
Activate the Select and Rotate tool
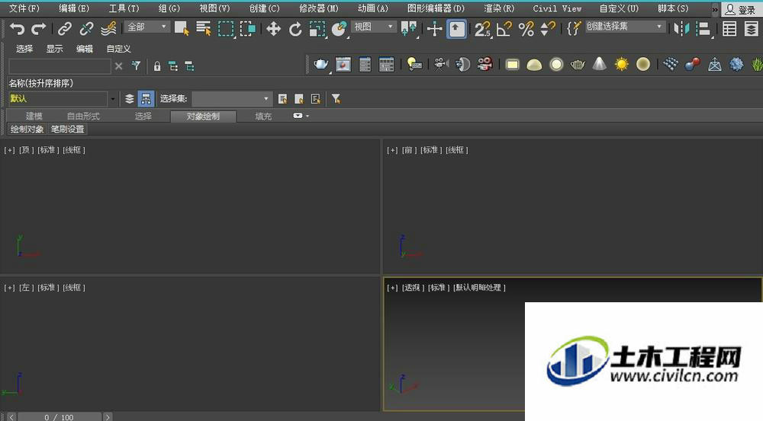click(x=295, y=29)
